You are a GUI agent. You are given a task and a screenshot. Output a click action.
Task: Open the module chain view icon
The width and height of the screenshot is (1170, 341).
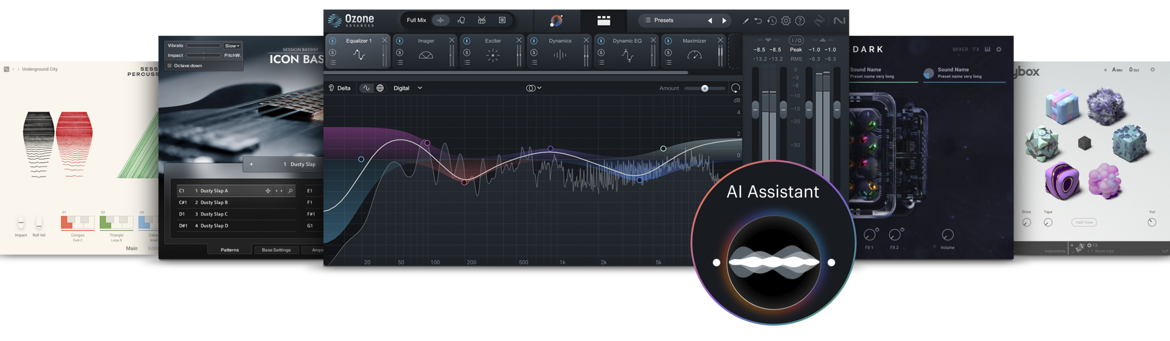[604, 20]
